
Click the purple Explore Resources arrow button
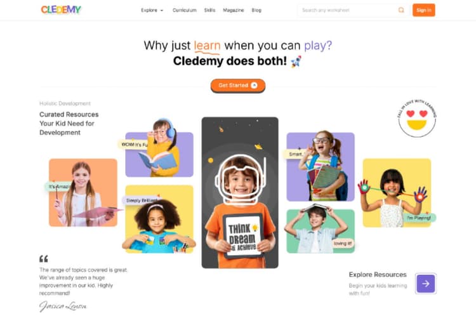tap(426, 284)
